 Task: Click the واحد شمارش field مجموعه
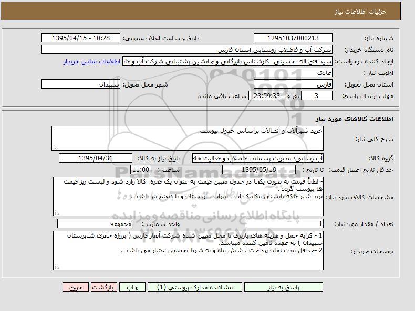(95, 224)
